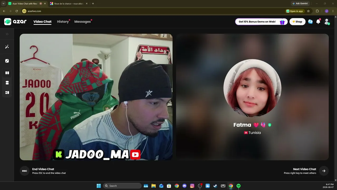Open the Chrome three-dot menu
The width and height of the screenshot is (337, 190).
click(x=333, y=11)
